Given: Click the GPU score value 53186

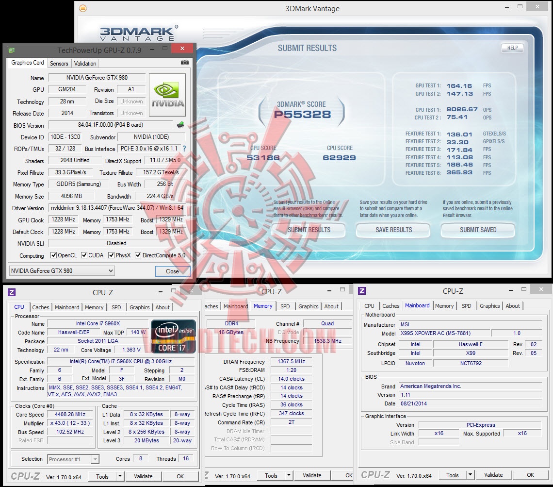Looking at the screenshot, I should tap(263, 158).
